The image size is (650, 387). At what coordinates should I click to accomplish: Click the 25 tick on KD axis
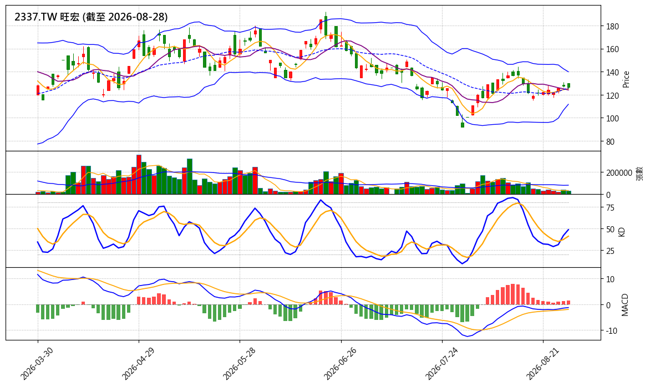[x=610, y=251]
